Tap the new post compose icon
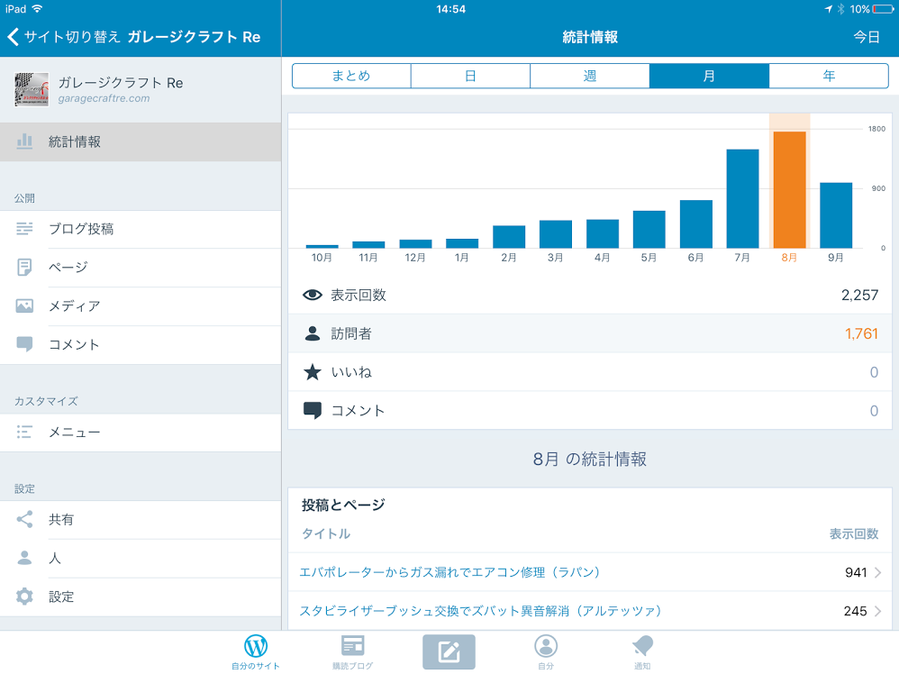Image resolution: width=899 pixels, height=674 pixels. coord(449,651)
